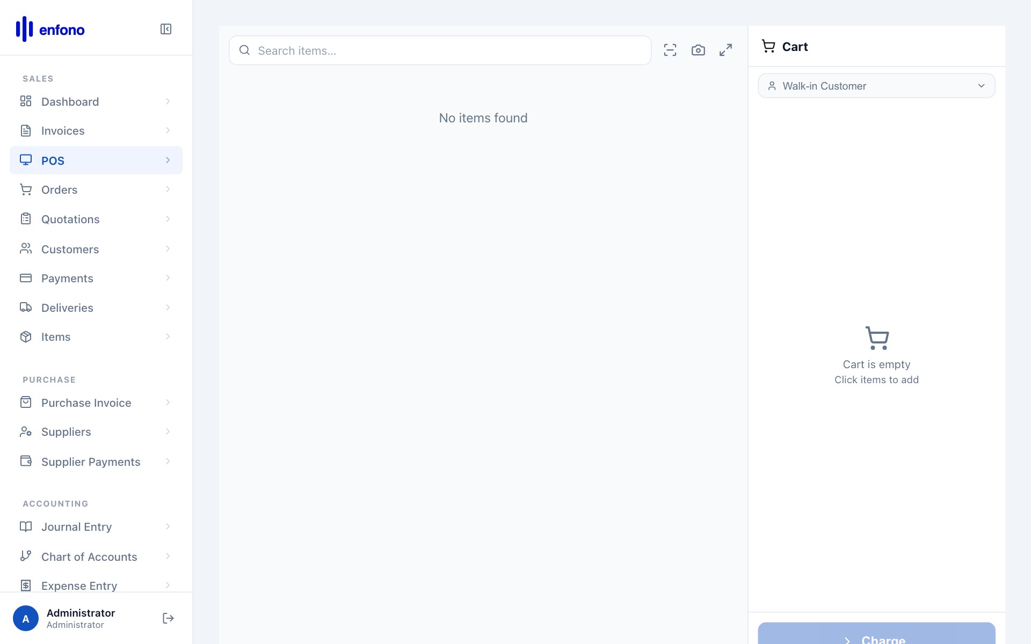
Task: Click the Orders cart icon
Action: 26,189
